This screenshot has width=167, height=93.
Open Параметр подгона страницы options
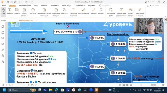[44, 12]
